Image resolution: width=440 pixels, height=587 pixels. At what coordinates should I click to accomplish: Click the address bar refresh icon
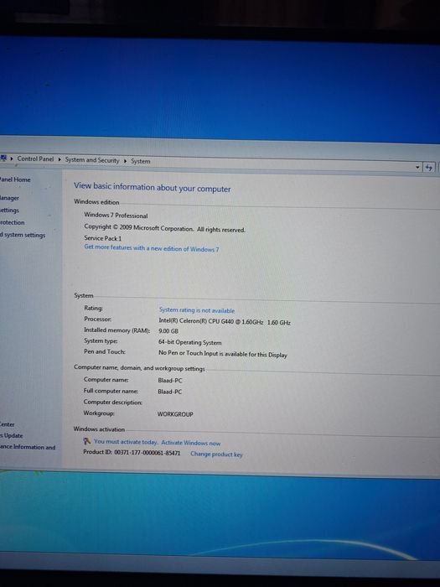click(429, 168)
